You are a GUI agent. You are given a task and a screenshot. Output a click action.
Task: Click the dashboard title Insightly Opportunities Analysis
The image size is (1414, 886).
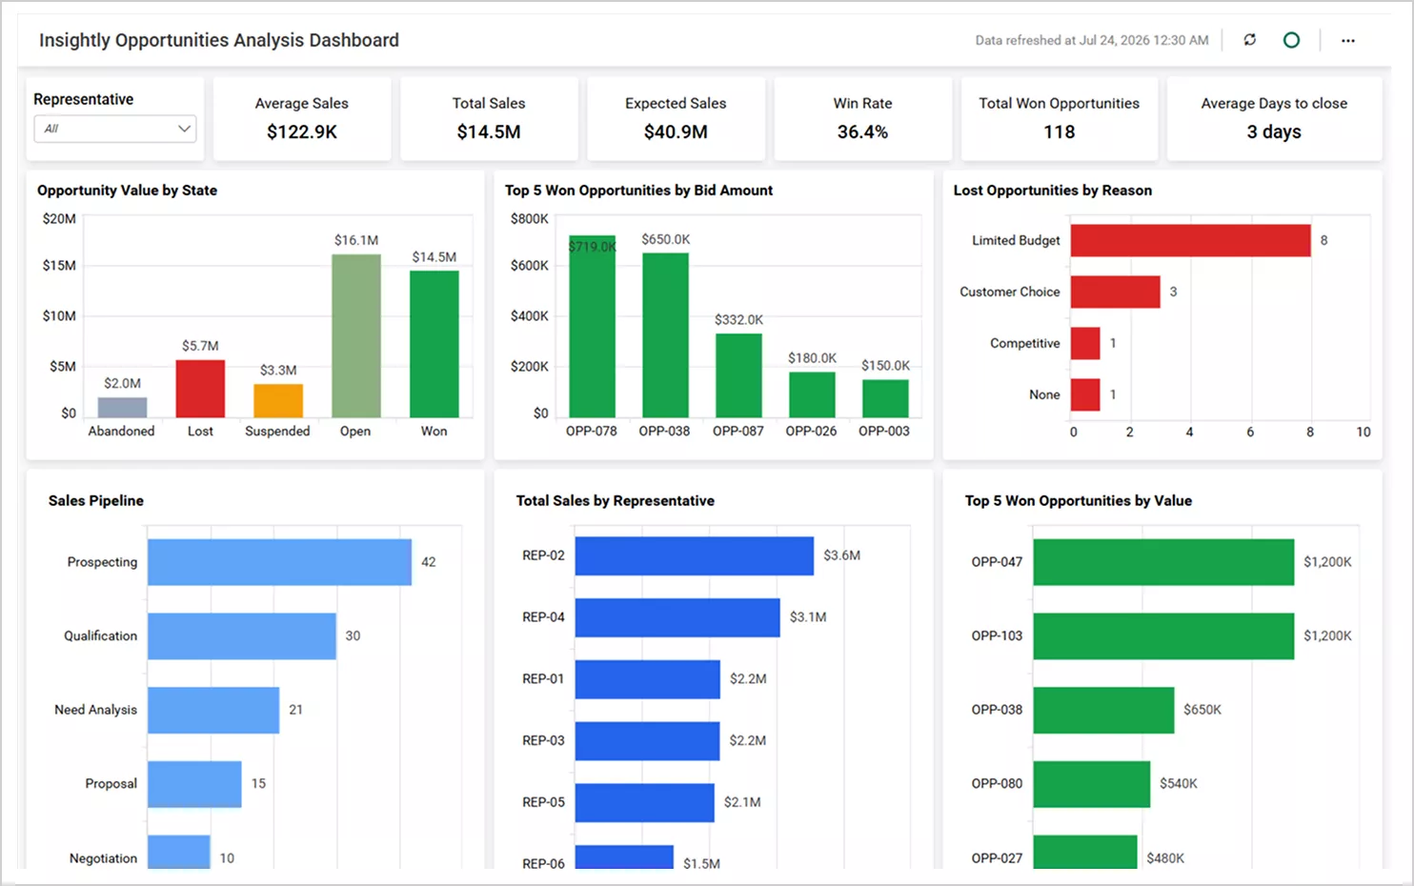click(x=219, y=40)
